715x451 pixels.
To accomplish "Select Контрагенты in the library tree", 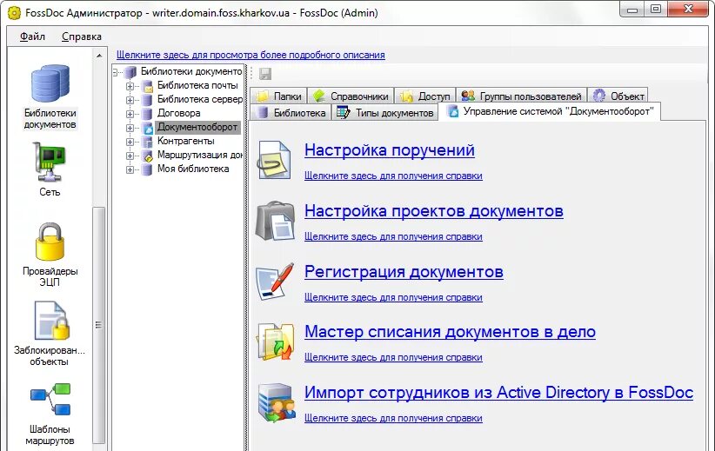I will point(185,142).
